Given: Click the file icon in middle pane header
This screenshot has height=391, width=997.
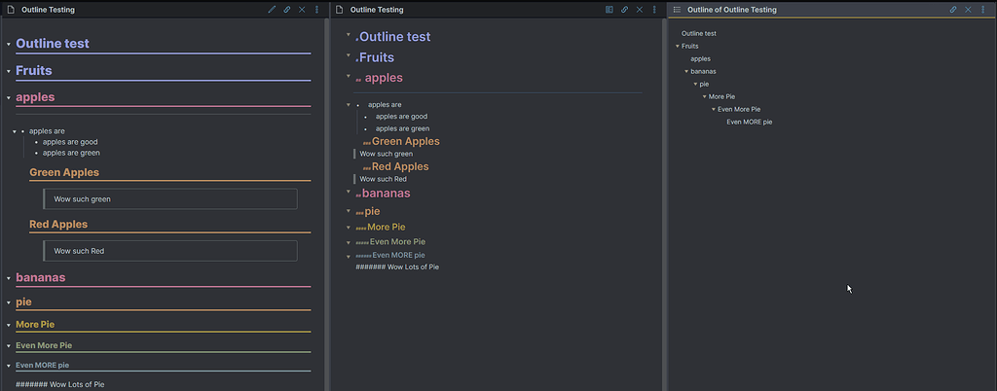Looking at the screenshot, I should tap(339, 10).
